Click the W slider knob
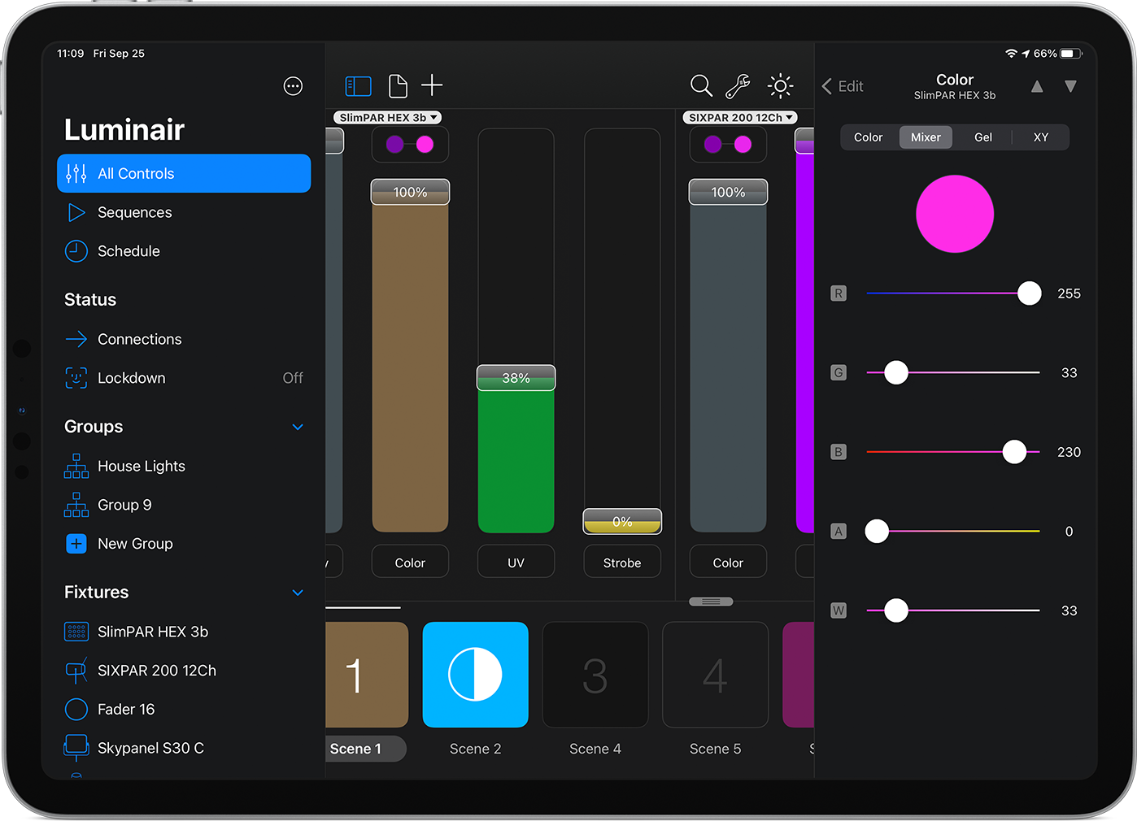Screen dimensions: 1137x821 pyautogui.click(x=896, y=610)
